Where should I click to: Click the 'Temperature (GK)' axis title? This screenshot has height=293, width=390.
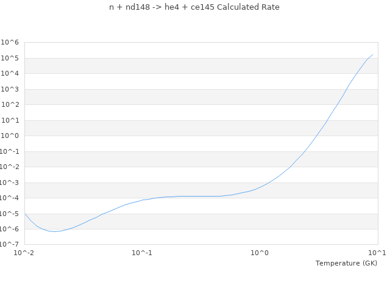[x=346, y=263]
